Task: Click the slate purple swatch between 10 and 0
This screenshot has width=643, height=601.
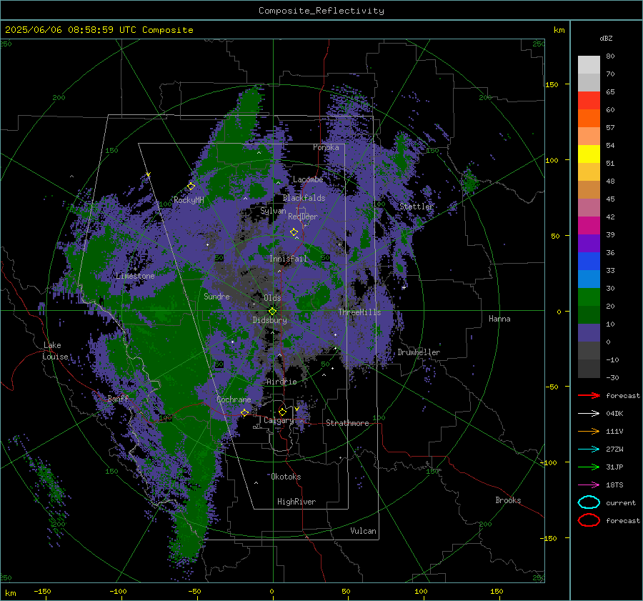Action: coord(589,333)
